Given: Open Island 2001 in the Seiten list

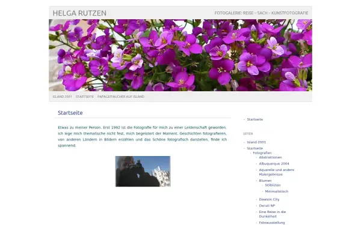Looking at the screenshot, I should 256,142.
